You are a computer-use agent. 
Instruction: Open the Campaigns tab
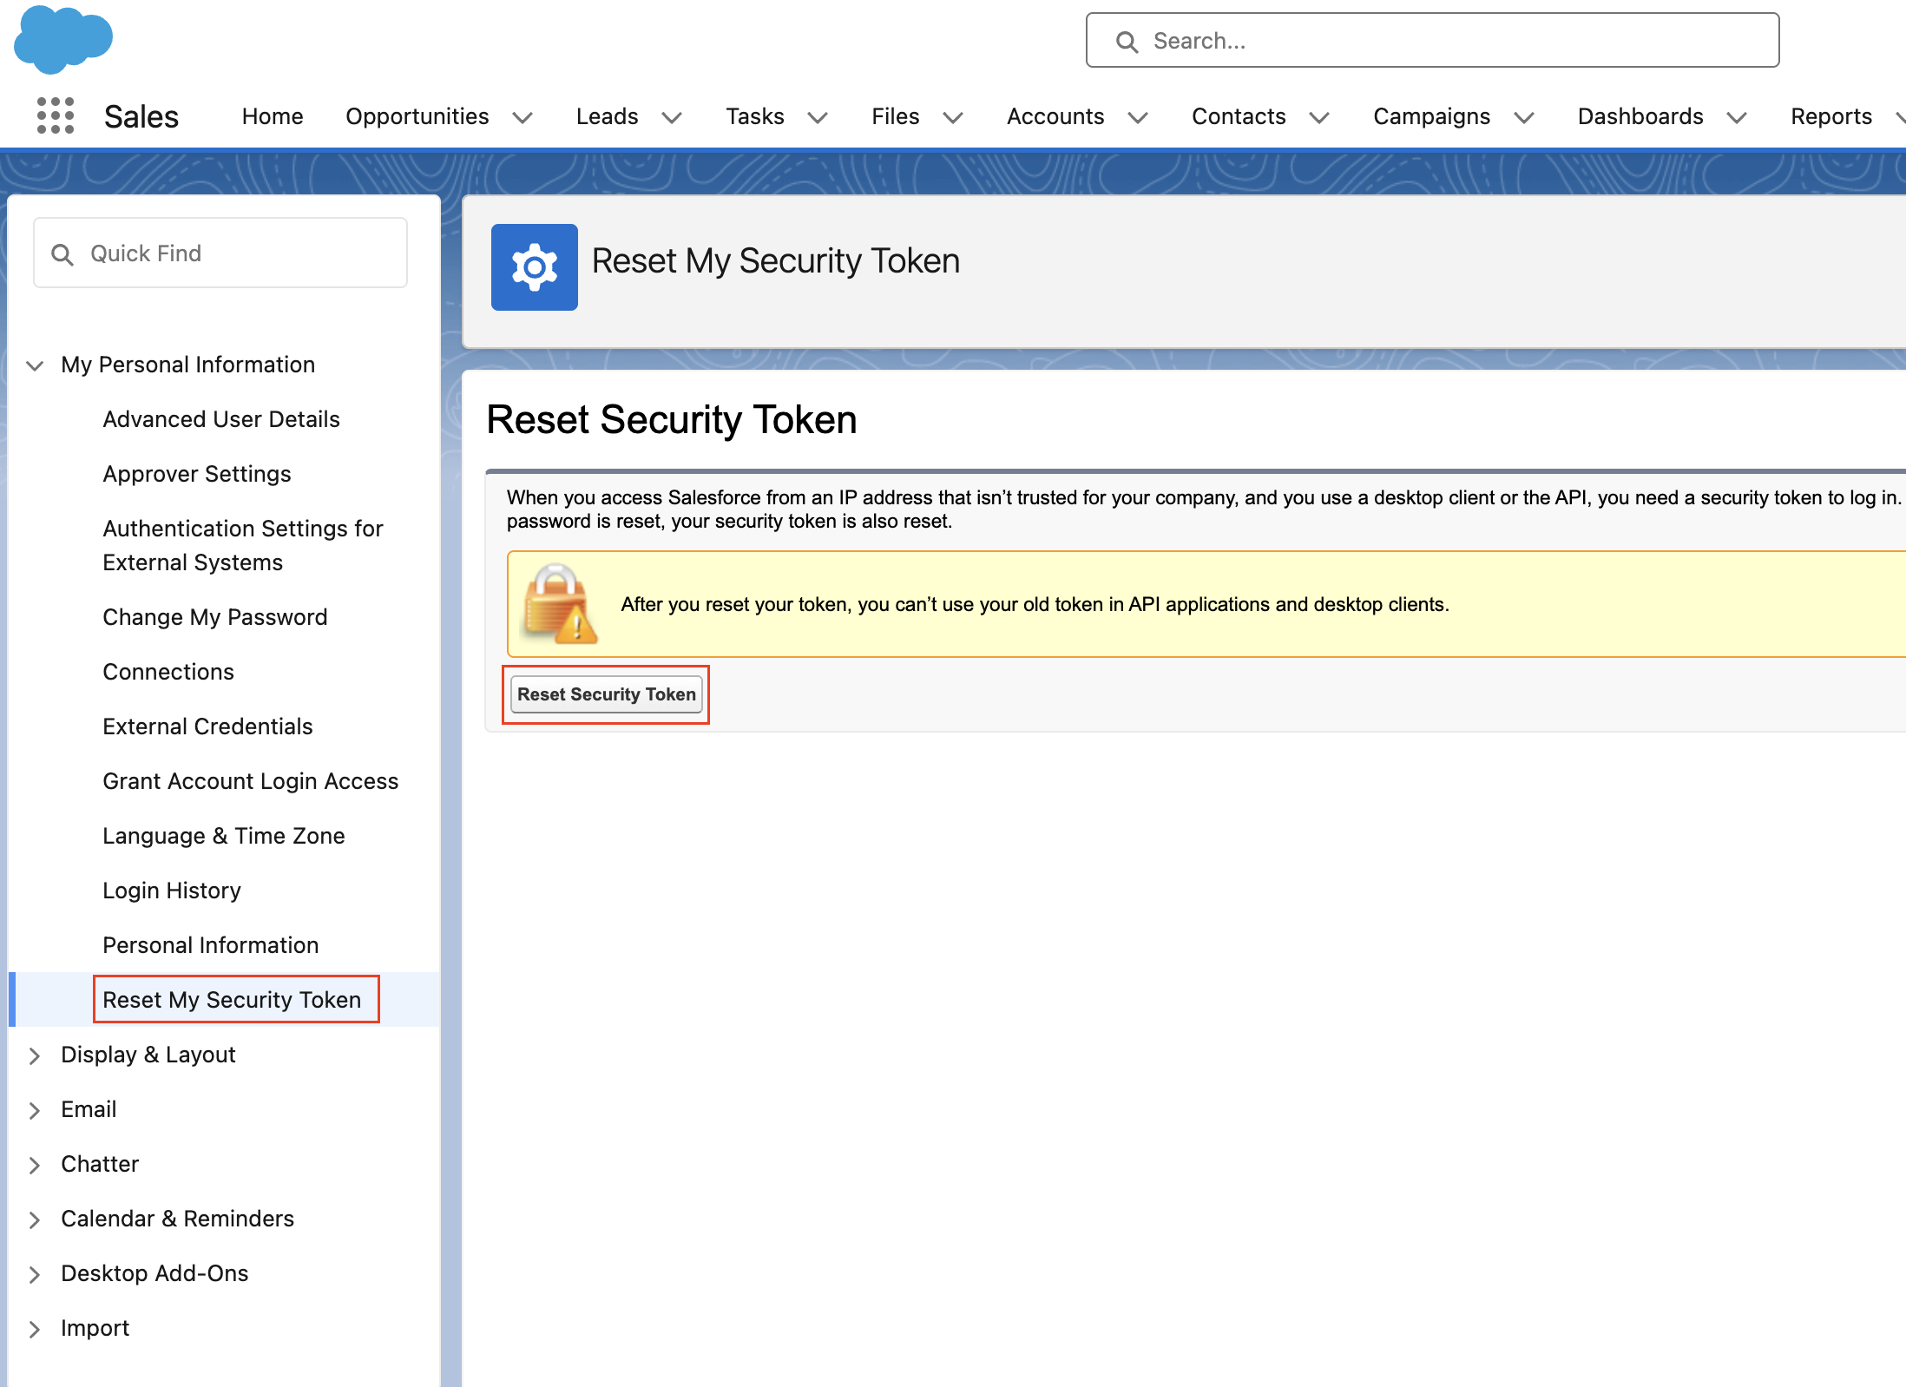(1432, 116)
